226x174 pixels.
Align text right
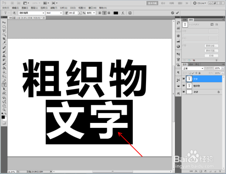pyautogui.click(x=109, y=13)
